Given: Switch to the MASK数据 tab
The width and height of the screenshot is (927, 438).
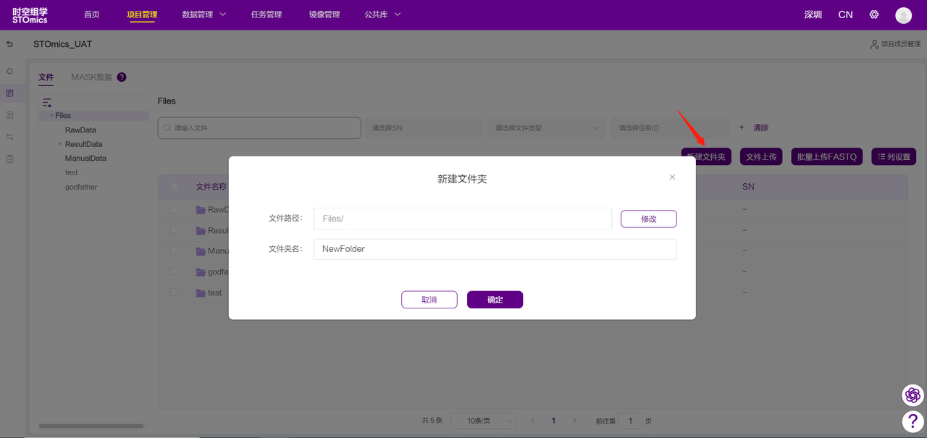Looking at the screenshot, I should click(91, 77).
